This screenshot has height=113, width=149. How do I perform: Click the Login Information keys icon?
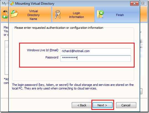57,14
